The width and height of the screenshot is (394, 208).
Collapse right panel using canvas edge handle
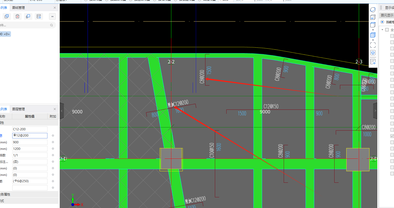[375, 111]
